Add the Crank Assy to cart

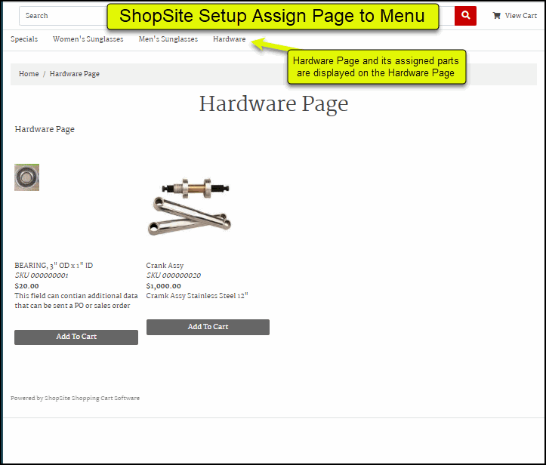208,327
